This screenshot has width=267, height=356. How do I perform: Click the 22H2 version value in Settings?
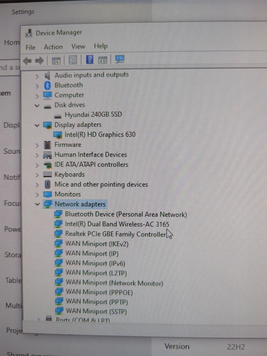pyautogui.click(x=236, y=347)
